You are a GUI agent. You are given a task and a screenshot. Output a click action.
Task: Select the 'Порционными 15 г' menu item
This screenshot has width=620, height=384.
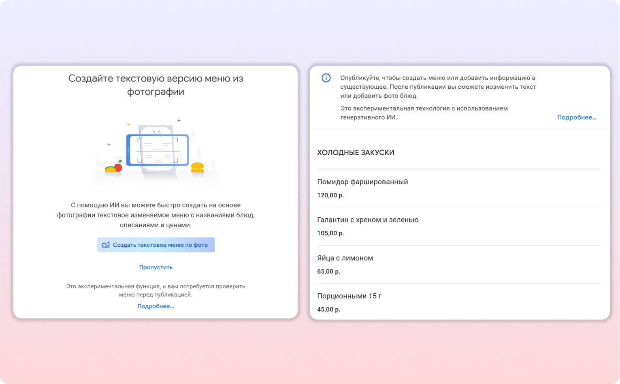coord(349,296)
